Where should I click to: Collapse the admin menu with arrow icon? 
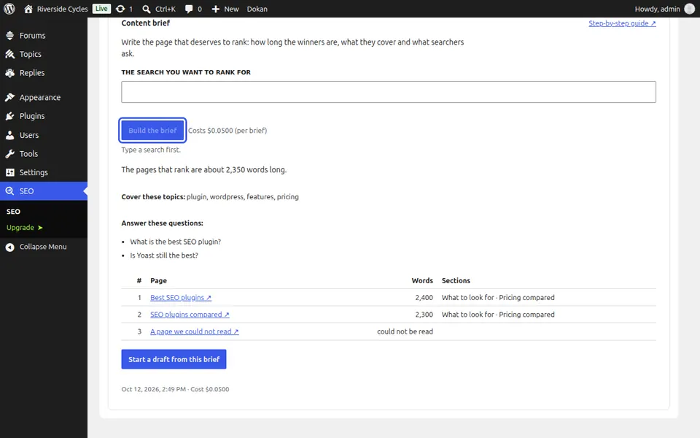[x=9, y=247]
